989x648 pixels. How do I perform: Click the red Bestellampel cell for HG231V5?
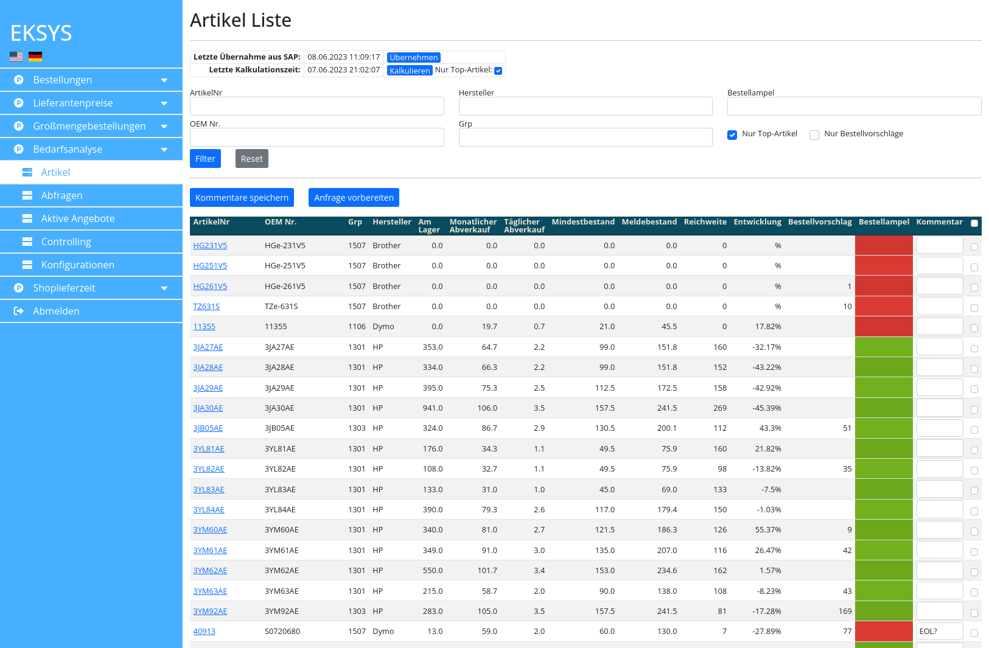point(883,245)
